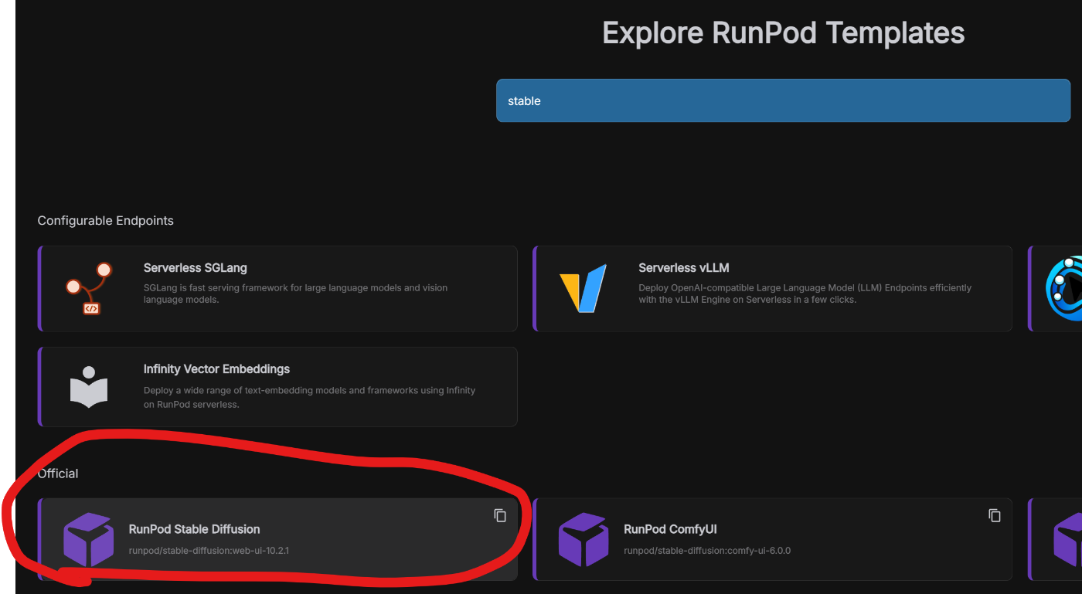Viewport: 1082px width, 594px height.
Task: Click the blue swirl logo of cut-off card
Action: [x=1064, y=289]
